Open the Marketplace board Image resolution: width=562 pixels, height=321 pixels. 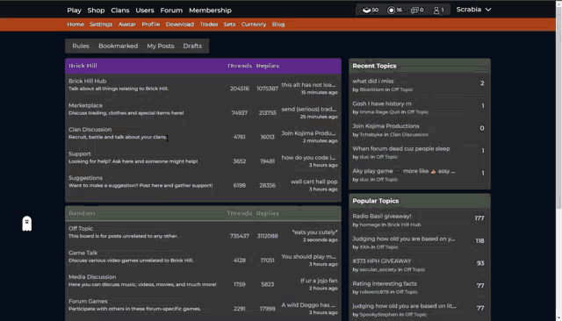(x=86, y=105)
